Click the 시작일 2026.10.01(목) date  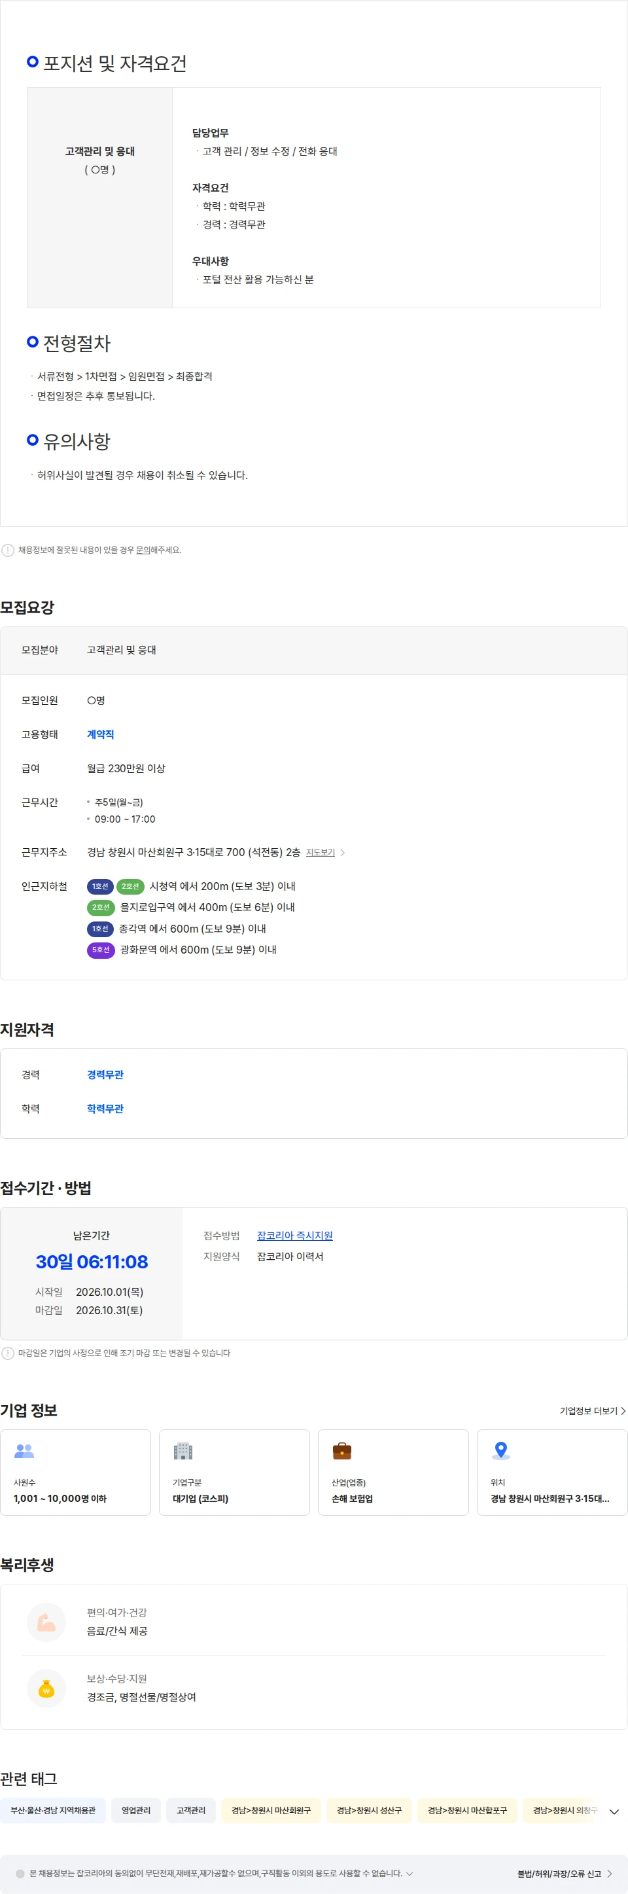click(x=109, y=1291)
